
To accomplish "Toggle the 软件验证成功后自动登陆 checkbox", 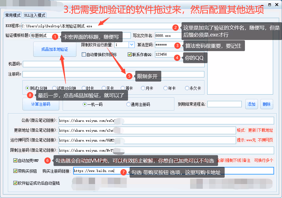I will [16, 183].
